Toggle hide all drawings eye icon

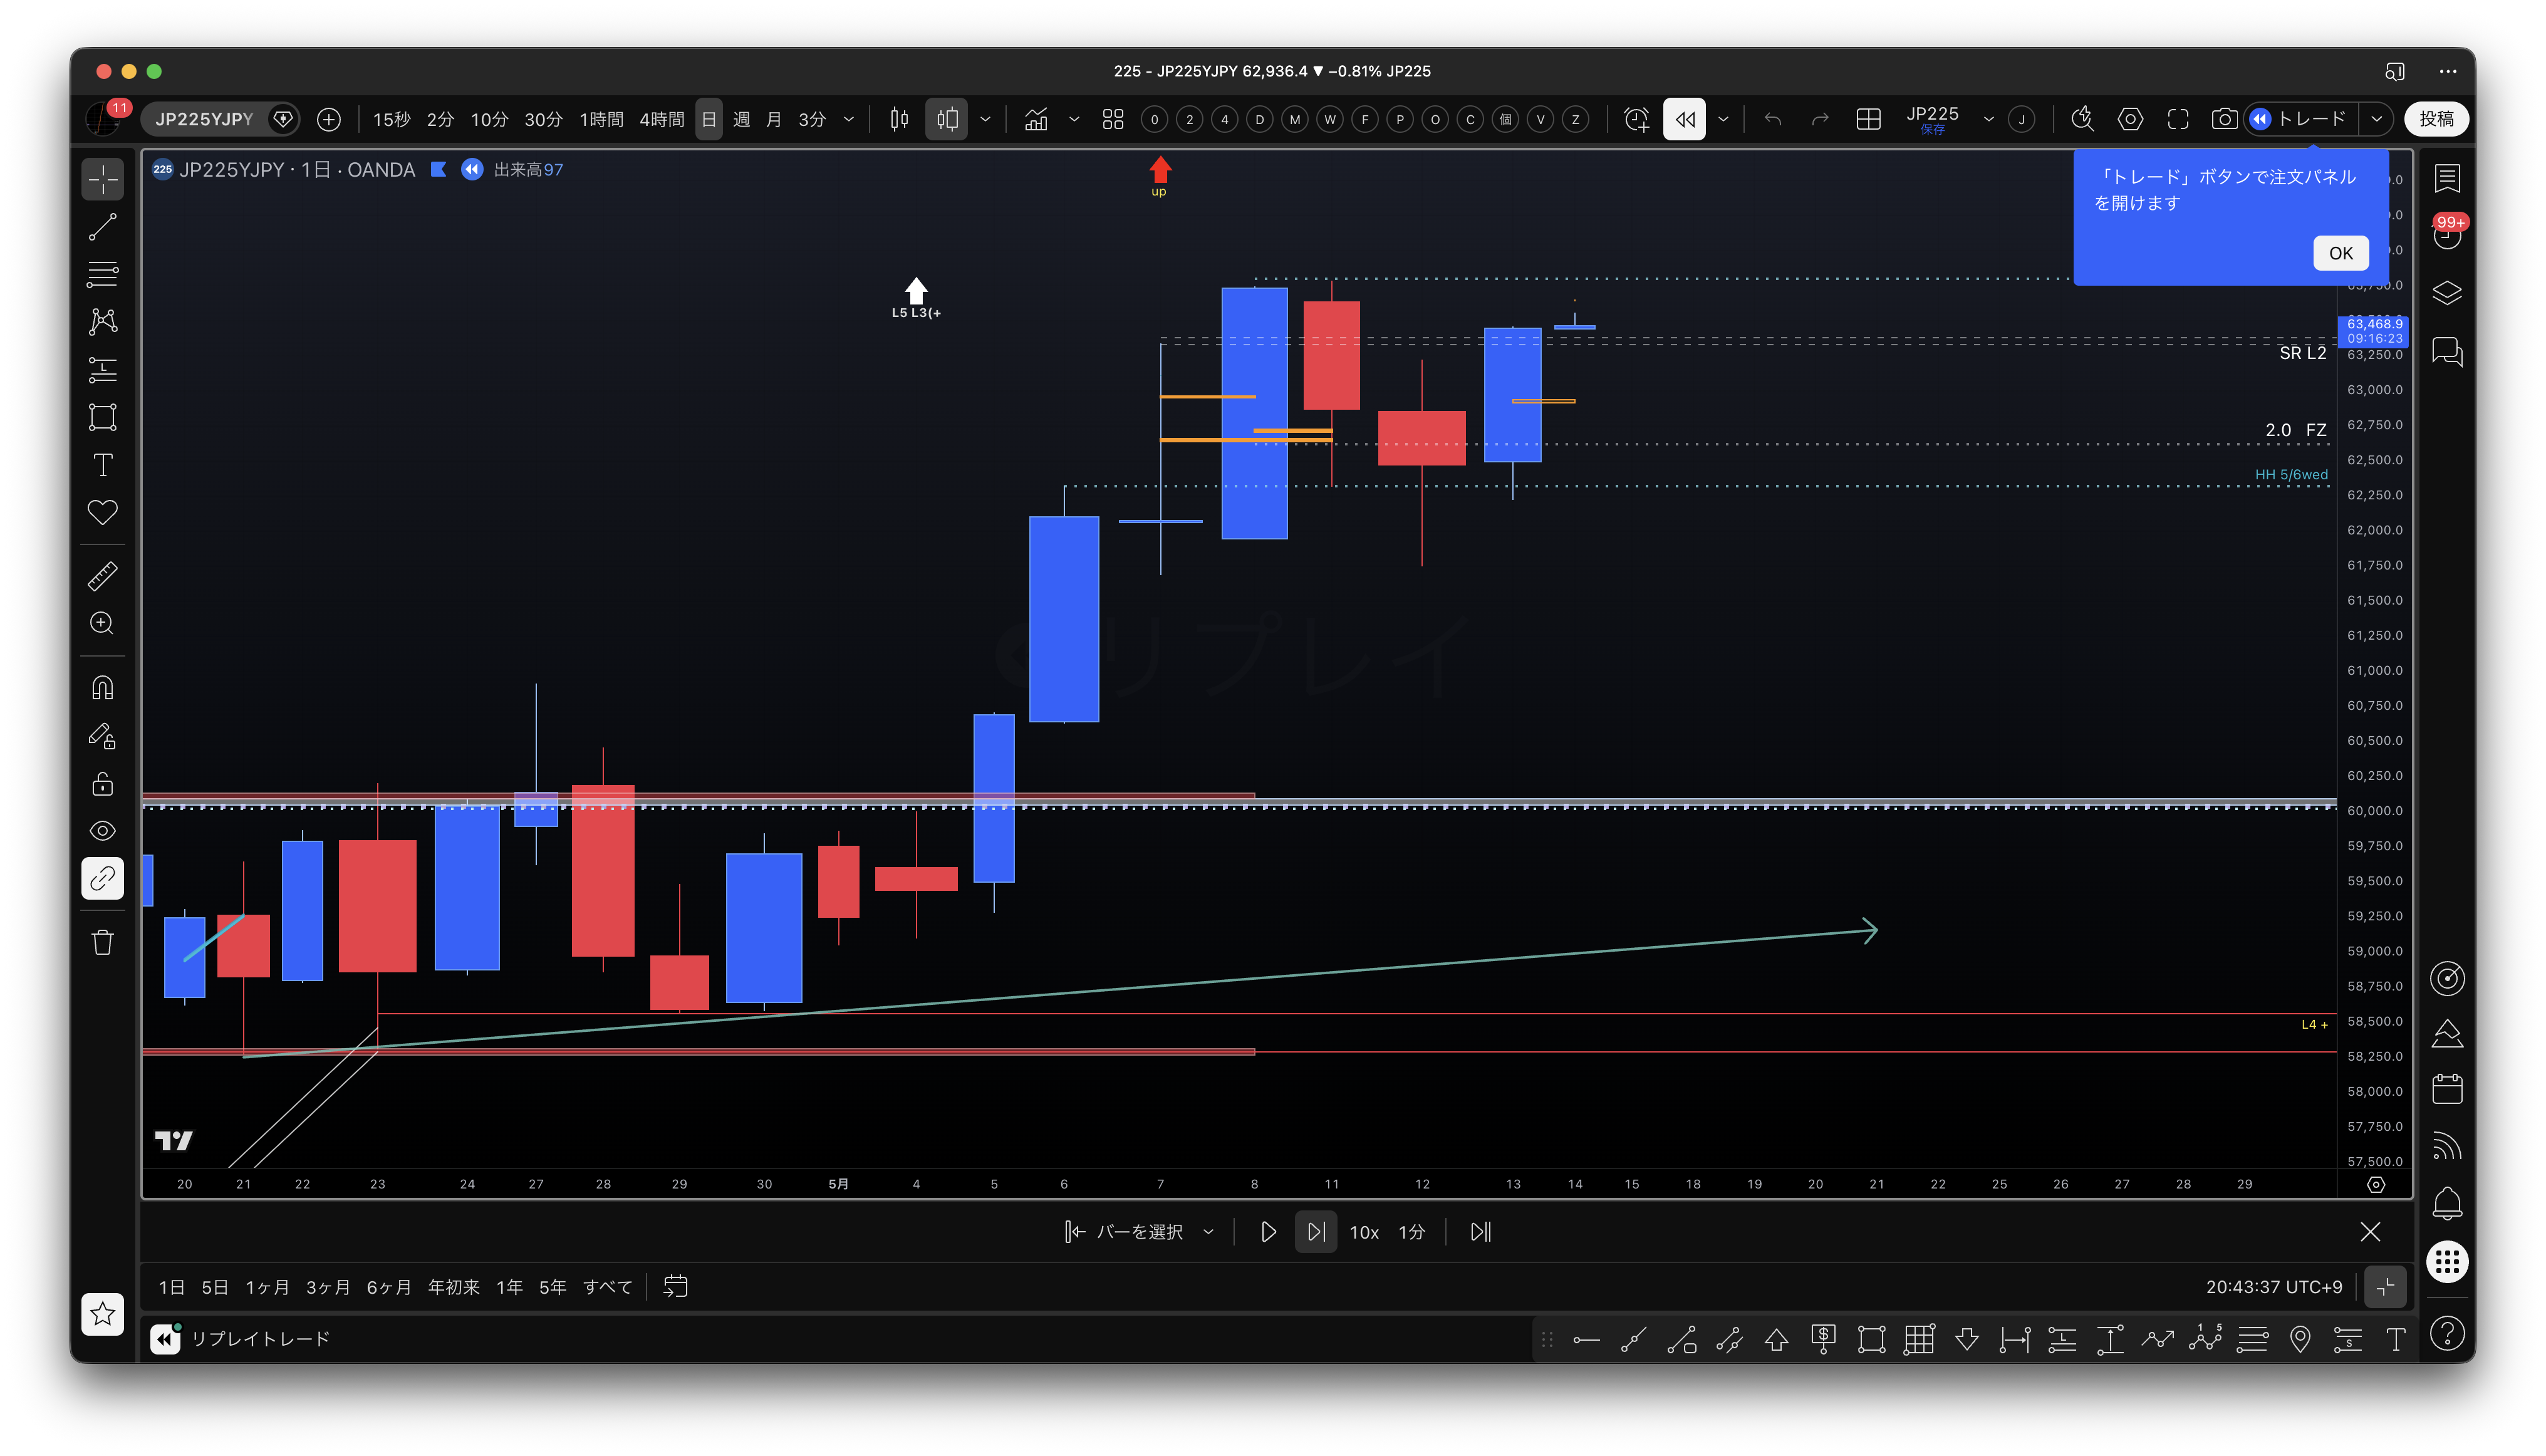tap(102, 831)
